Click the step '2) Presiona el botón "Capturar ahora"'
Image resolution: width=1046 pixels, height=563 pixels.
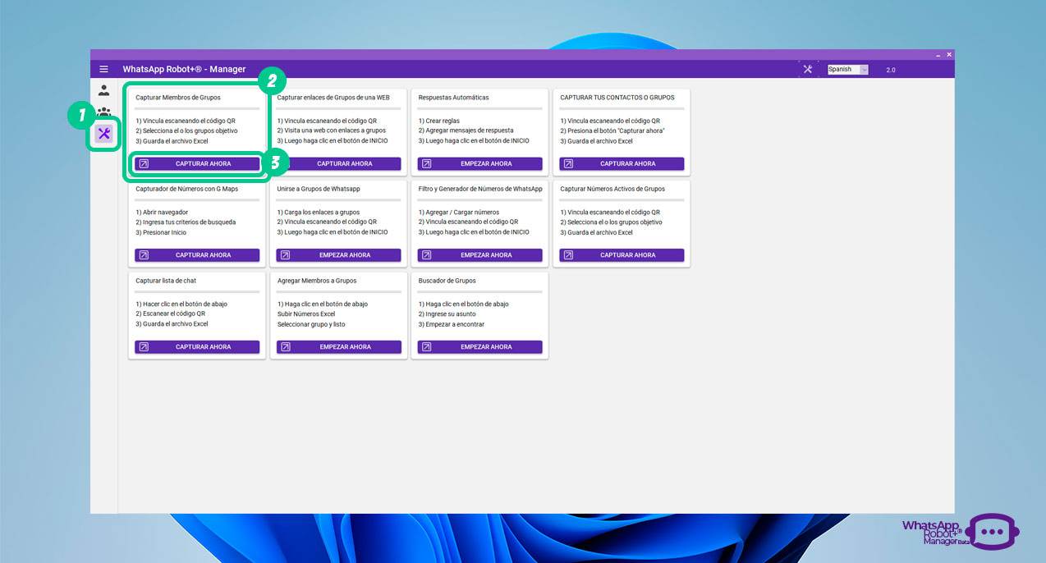(x=612, y=130)
